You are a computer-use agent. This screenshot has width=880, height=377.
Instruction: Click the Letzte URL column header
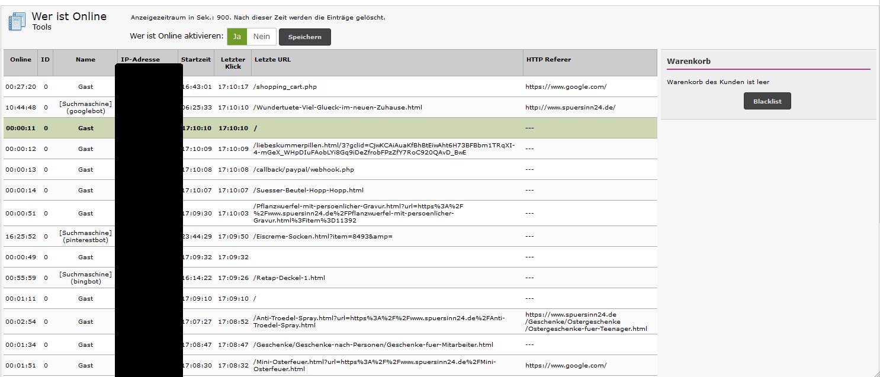coord(272,60)
